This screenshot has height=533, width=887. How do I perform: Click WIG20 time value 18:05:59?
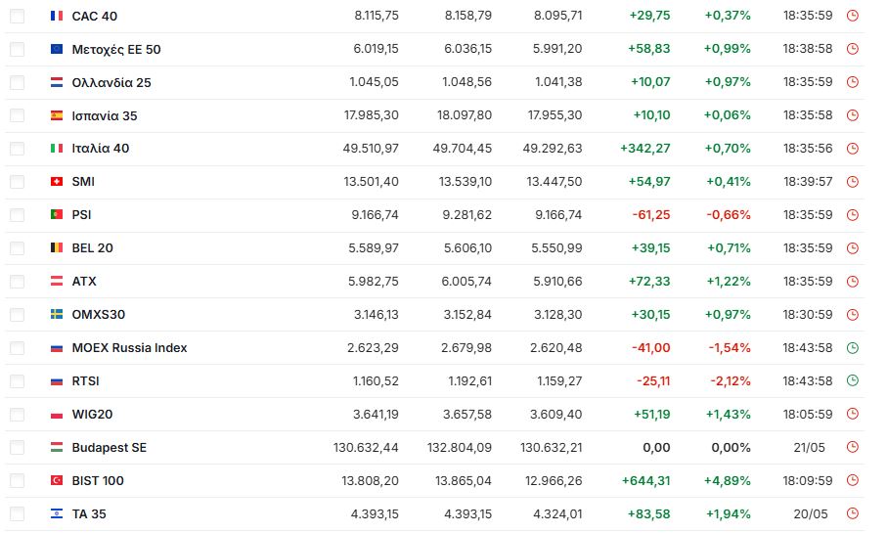tap(808, 415)
